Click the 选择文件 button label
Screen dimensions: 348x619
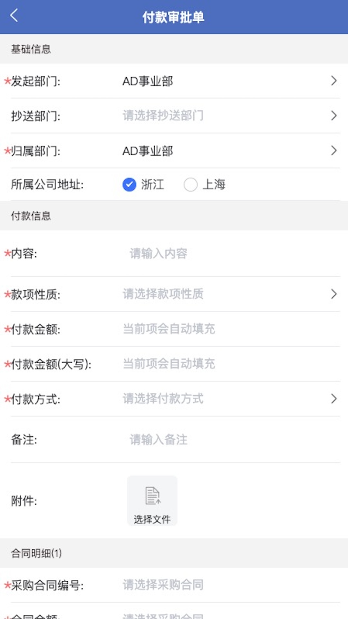click(x=152, y=519)
